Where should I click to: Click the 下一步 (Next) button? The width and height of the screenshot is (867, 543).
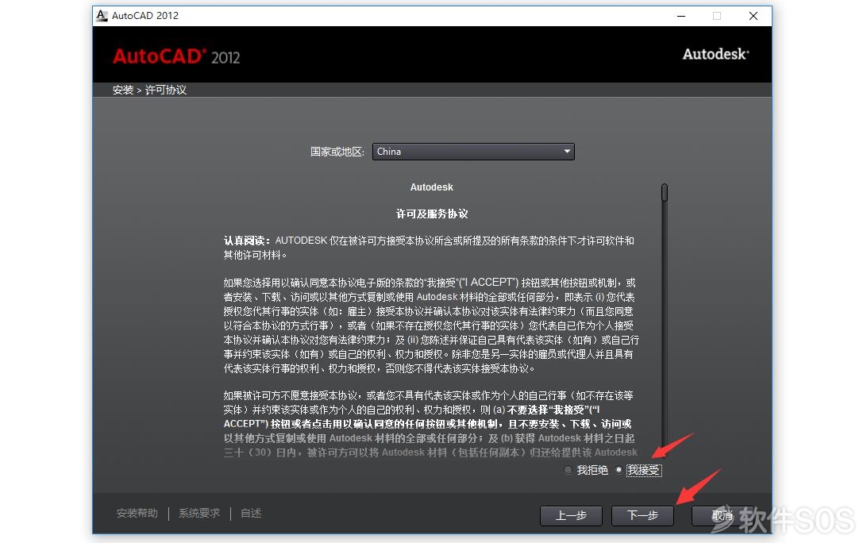[642, 516]
